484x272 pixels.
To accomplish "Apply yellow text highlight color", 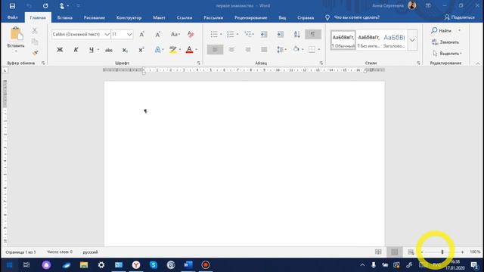I will 173,50.
